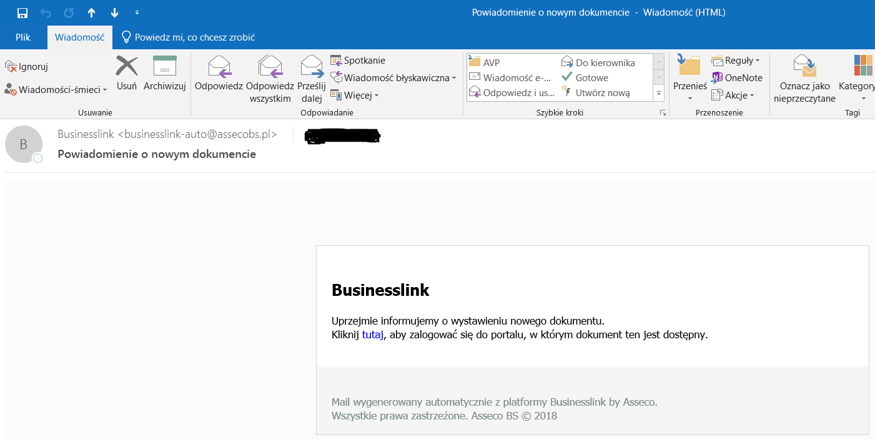Reply using the Odpowiedz button
This screenshot has height=440, width=875.
(x=219, y=73)
